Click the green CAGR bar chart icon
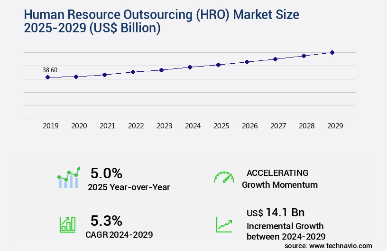This screenshot has height=251, width=387. (67, 224)
